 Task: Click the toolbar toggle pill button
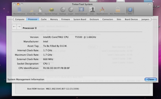click(150, 4)
